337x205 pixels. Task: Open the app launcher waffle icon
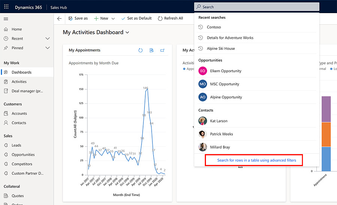[6, 7]
